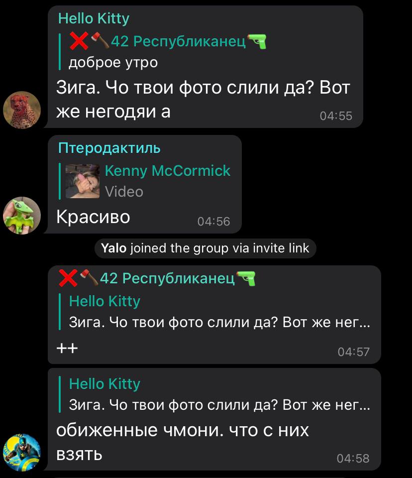Tap the 04:58 timestamp on last message
The width and height of the screenshot is (412, 478).
[353, 458]
